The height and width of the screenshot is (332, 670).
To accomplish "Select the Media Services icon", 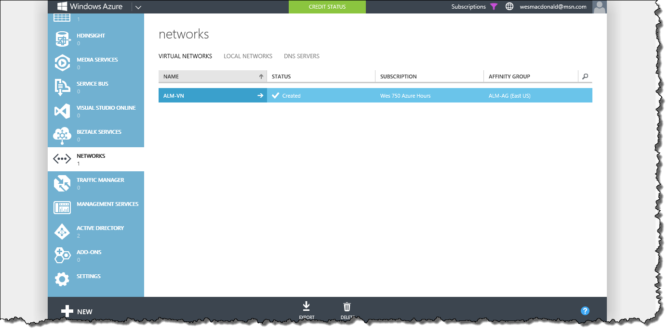I will [x=62, y=64].
